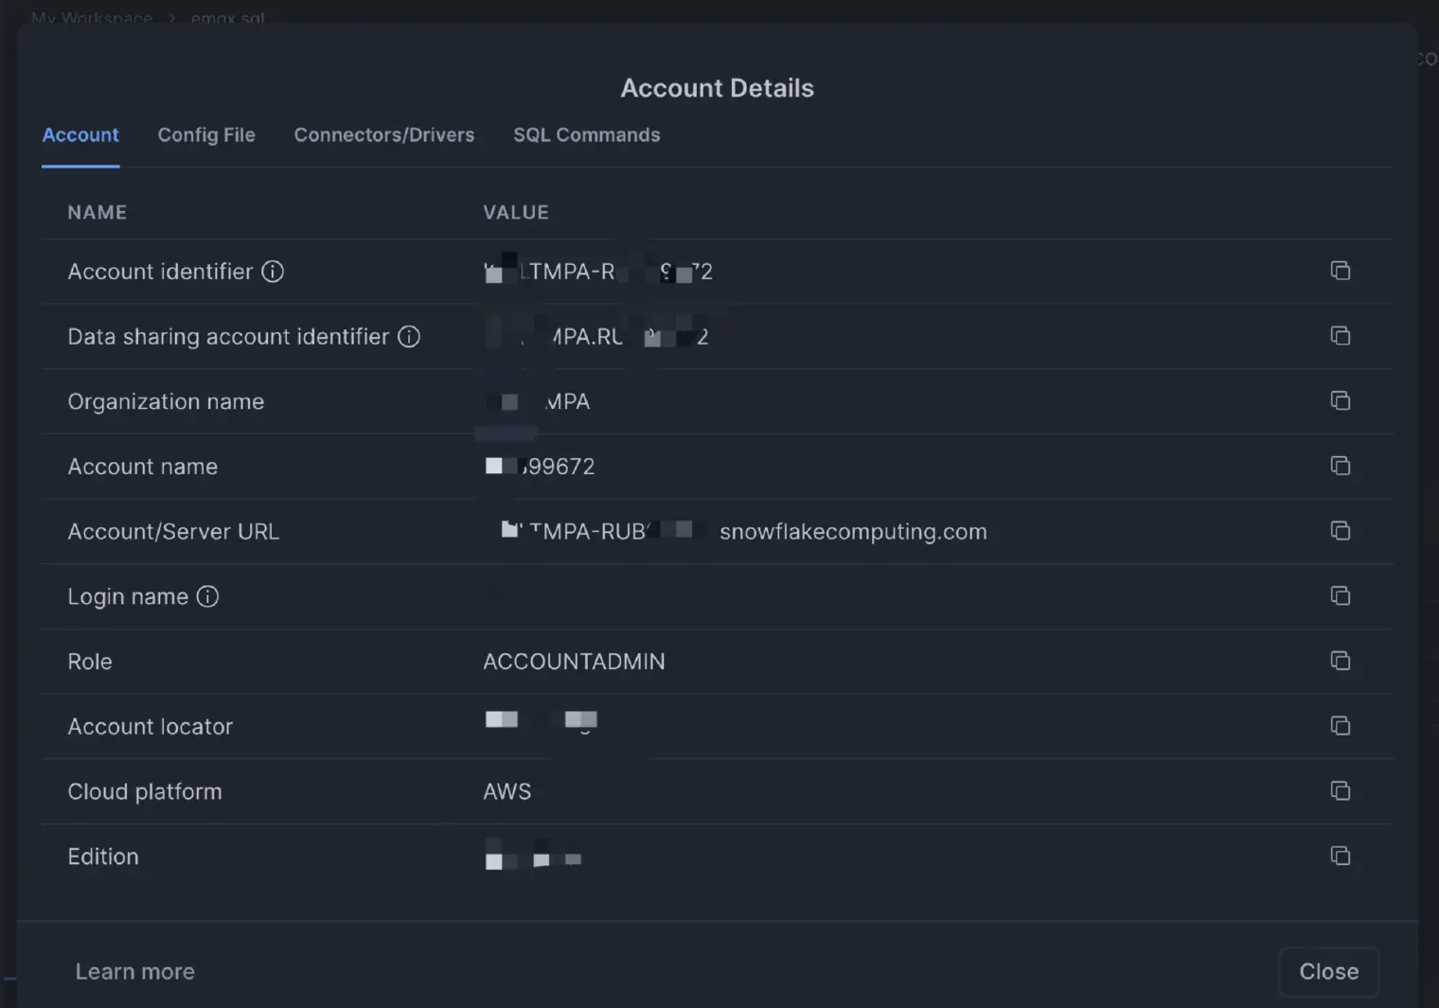Show info tooltip for Login name

click(x=207, y=596)
